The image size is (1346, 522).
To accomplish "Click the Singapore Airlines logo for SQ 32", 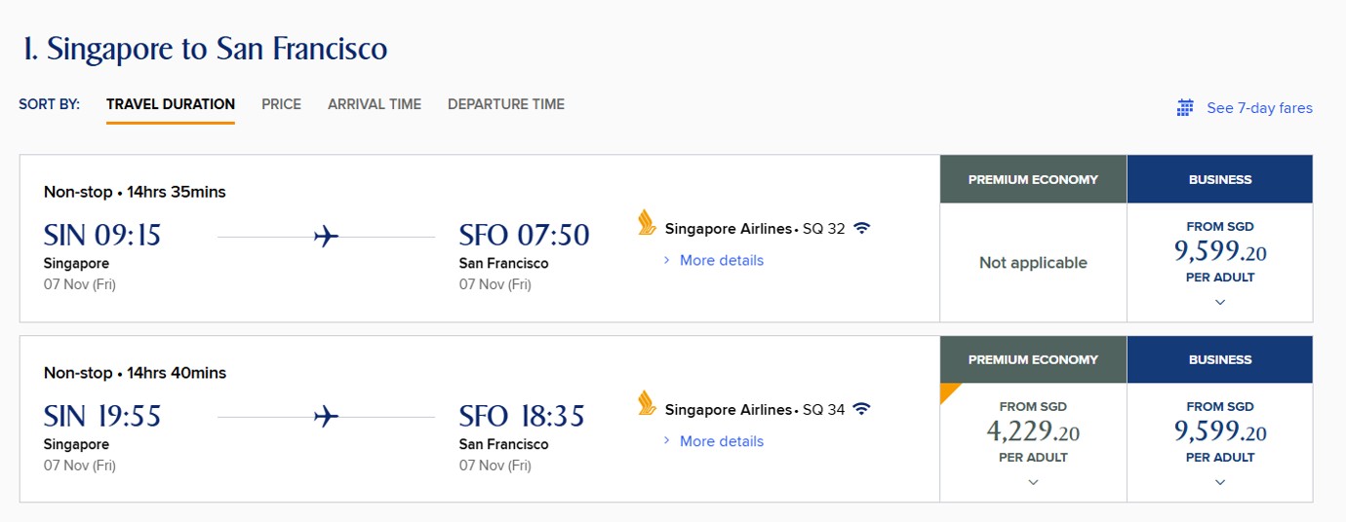I will pos(646,223).
